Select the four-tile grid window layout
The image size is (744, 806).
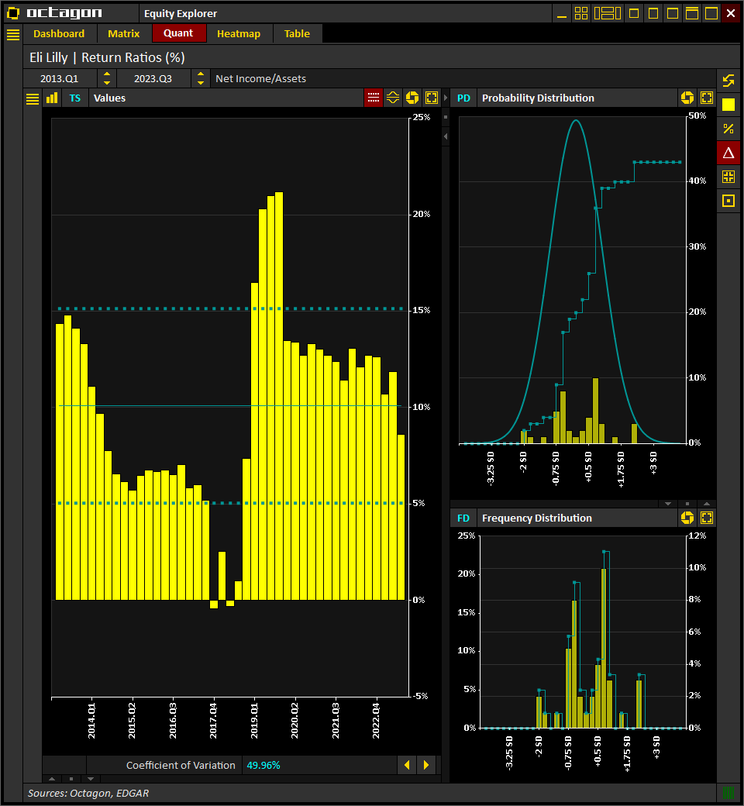click(581, 13)
